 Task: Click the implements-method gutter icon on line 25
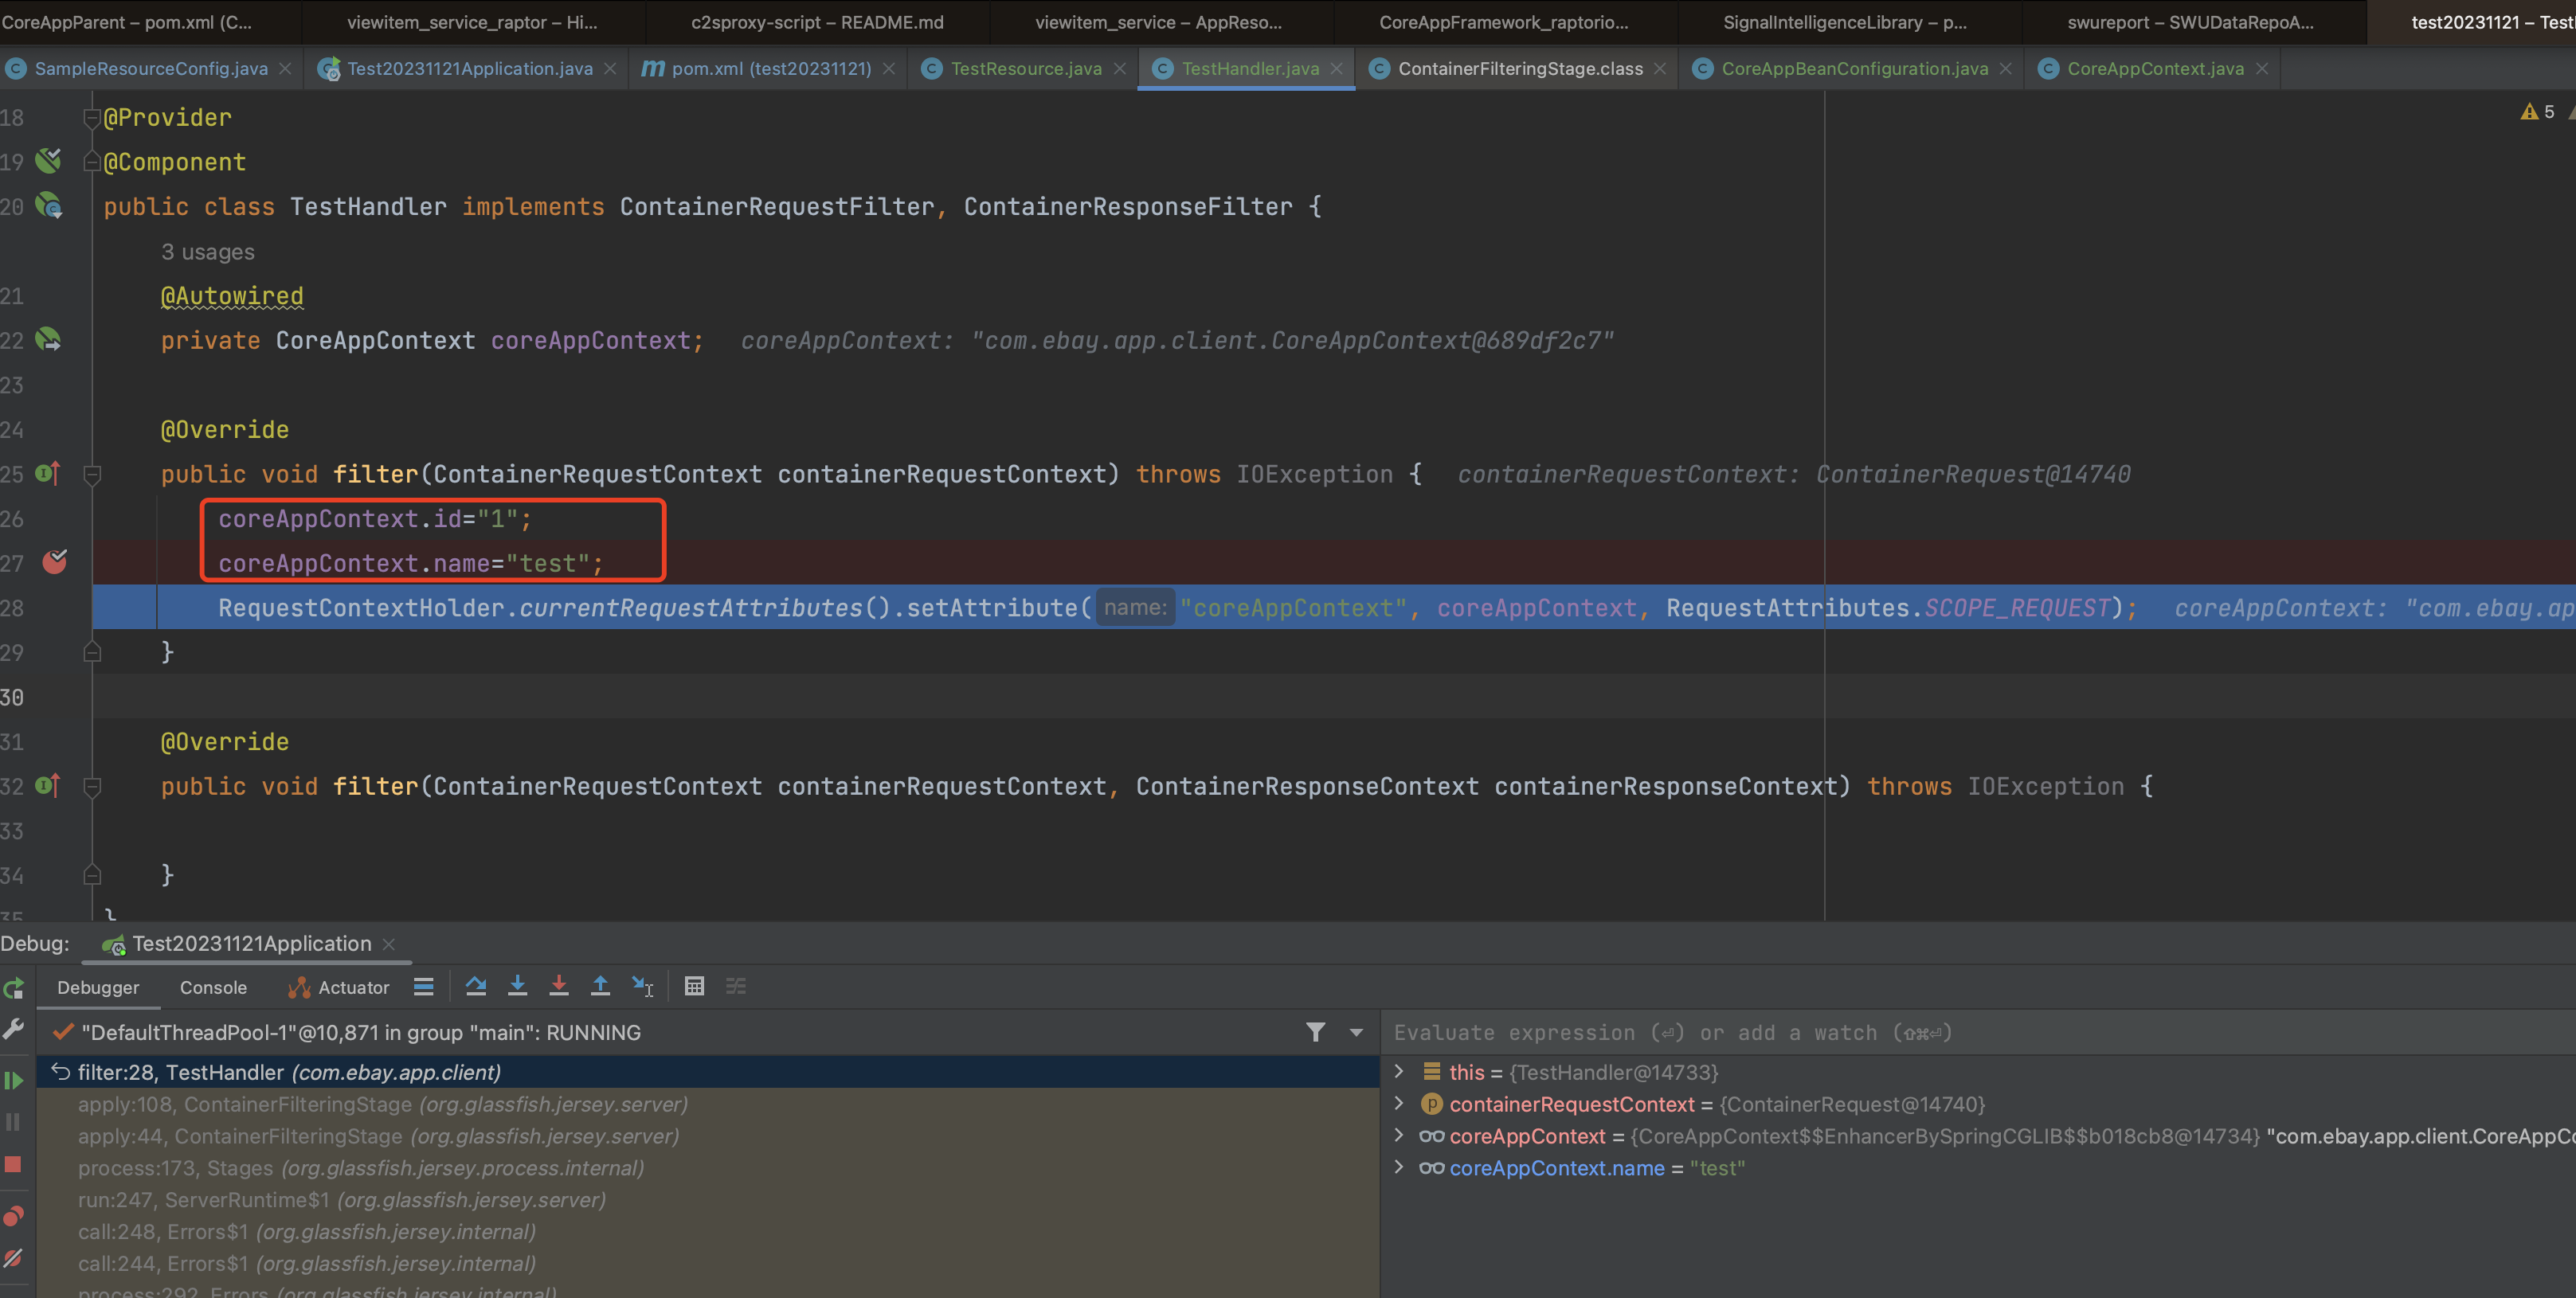click(x=48, y=473)
